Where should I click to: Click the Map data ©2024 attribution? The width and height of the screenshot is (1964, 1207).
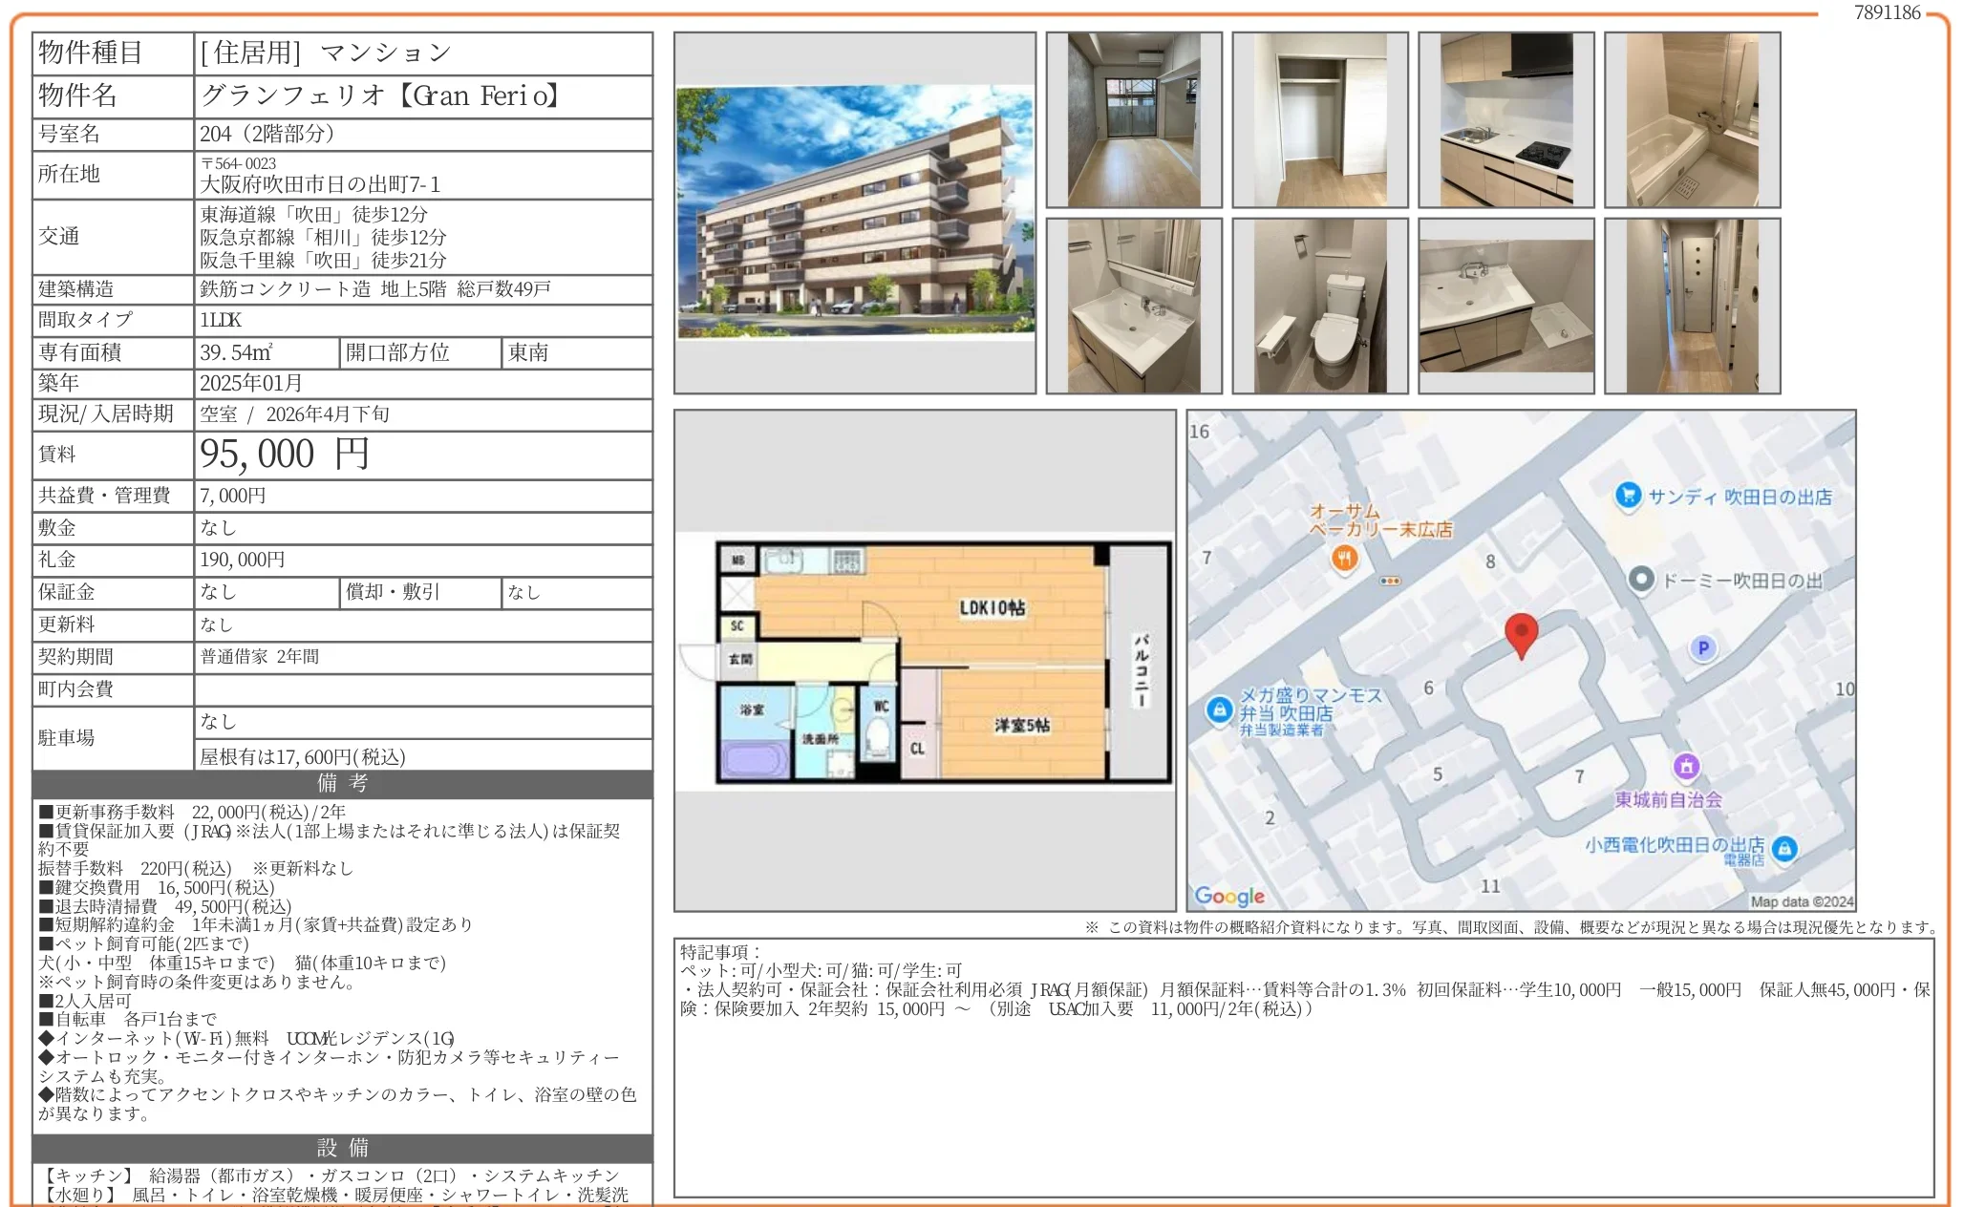pos(1801,901)
